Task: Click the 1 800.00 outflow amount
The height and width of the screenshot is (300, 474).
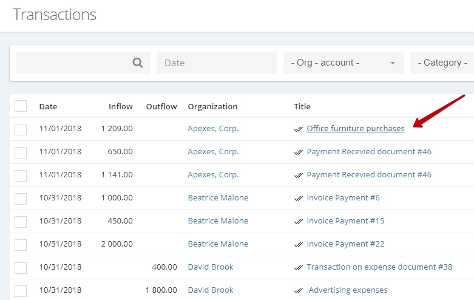Action: [x=161, y=290]
